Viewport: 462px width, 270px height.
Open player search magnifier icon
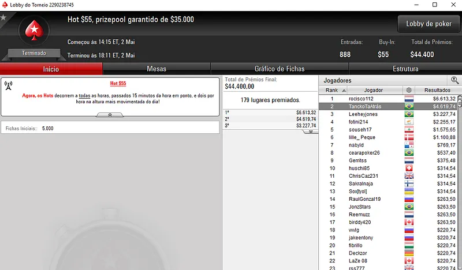[x=454, y=80]
